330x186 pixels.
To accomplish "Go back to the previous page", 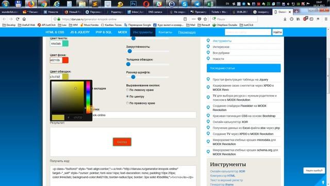I will pos(5,19).
